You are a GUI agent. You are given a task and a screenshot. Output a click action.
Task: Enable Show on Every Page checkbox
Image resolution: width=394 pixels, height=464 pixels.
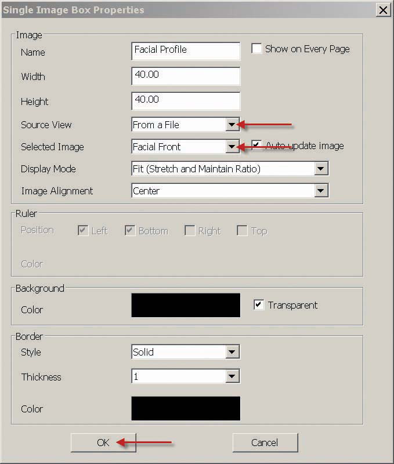tap(256, 49)
